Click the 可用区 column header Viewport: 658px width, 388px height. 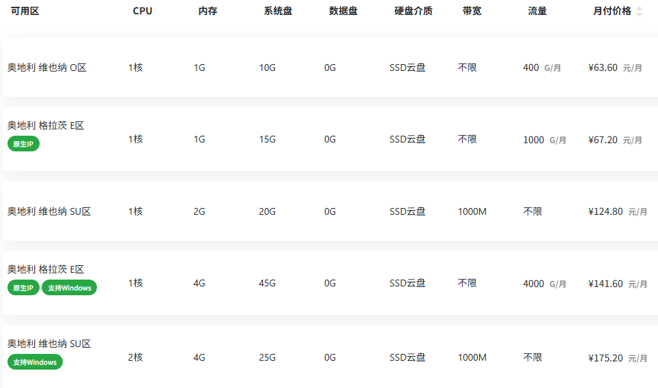25,11
